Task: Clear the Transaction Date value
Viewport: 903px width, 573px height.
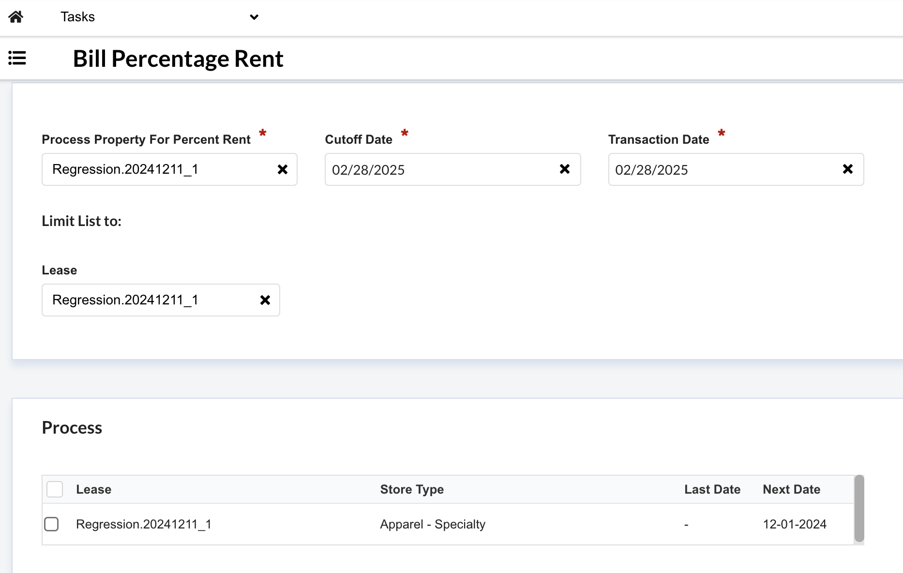Action: pyautogui.click(x=848, y=169)
